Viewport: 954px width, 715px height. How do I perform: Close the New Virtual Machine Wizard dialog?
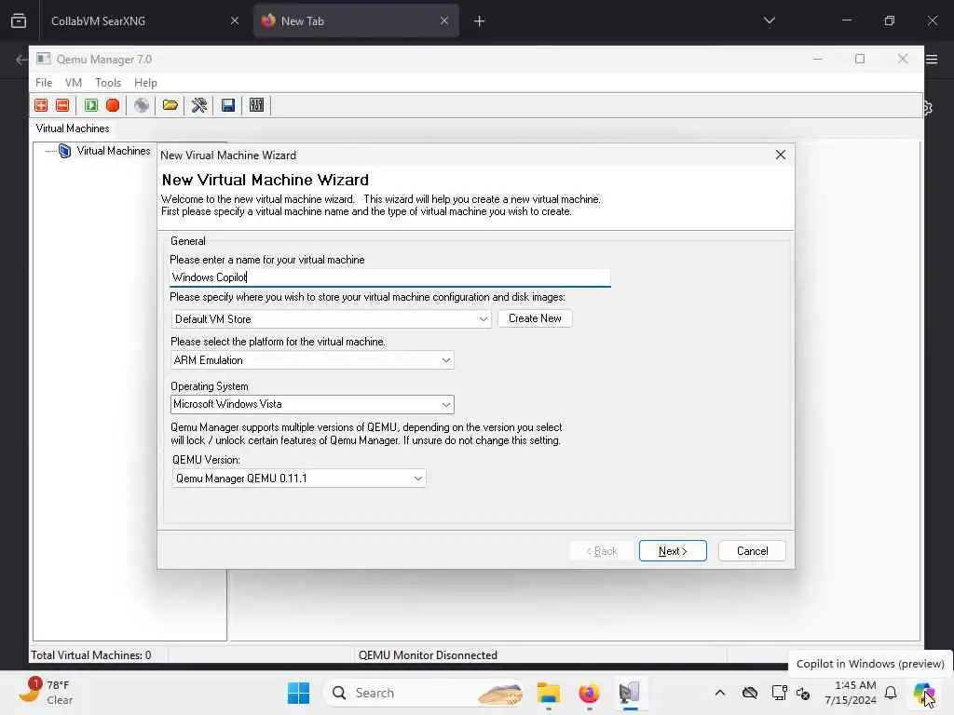pos(781,155)
